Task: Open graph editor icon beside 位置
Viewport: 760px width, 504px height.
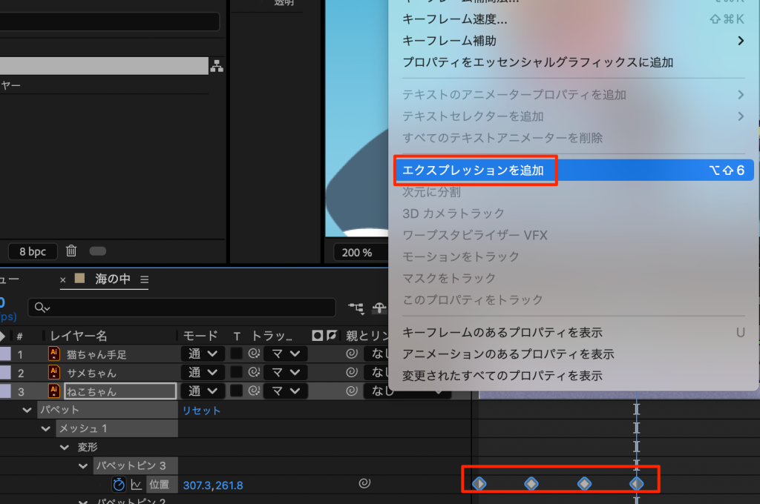Action: pos(137,485)
